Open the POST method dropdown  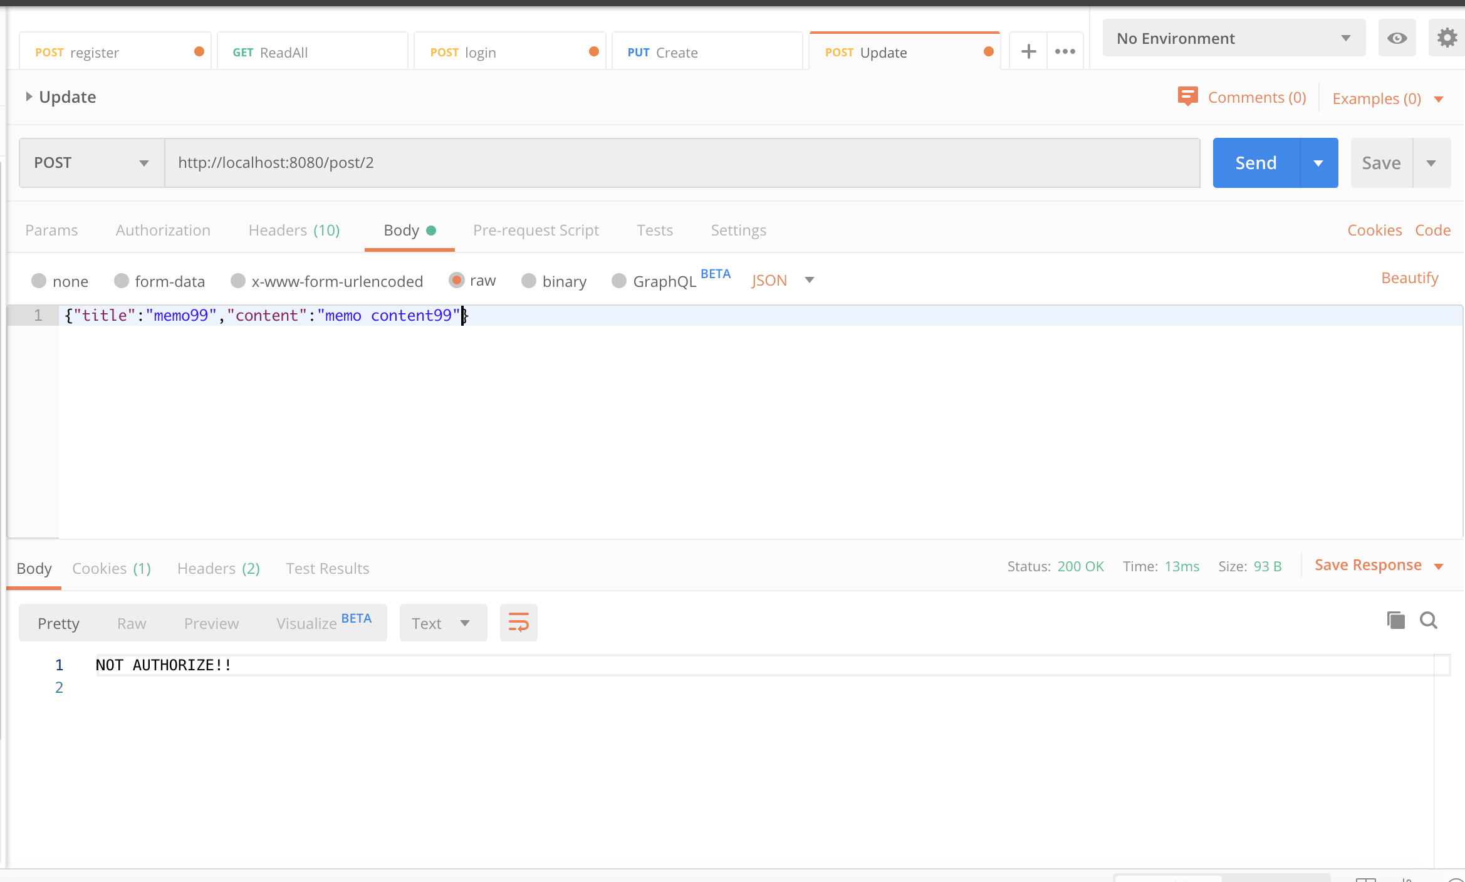(91, 163)
